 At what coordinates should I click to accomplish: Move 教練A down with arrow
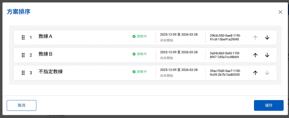click(x=267, y=38)
